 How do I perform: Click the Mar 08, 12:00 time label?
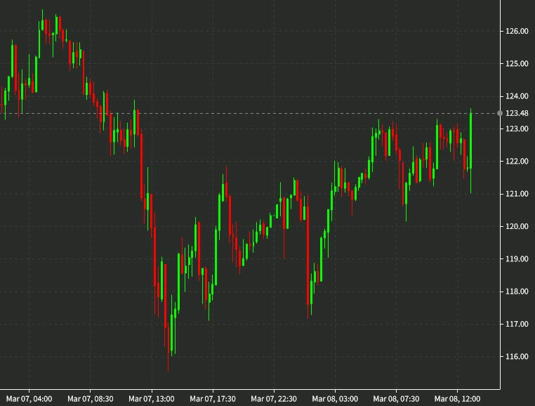tap(457, 399)
